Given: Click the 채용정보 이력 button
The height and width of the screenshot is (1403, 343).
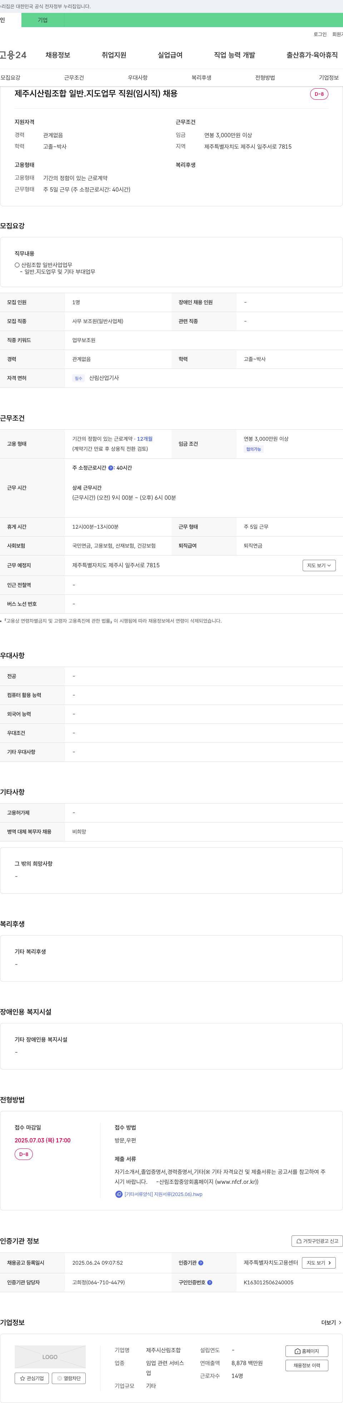Looking at the screenshot, I should click(x=307, y=1365).
